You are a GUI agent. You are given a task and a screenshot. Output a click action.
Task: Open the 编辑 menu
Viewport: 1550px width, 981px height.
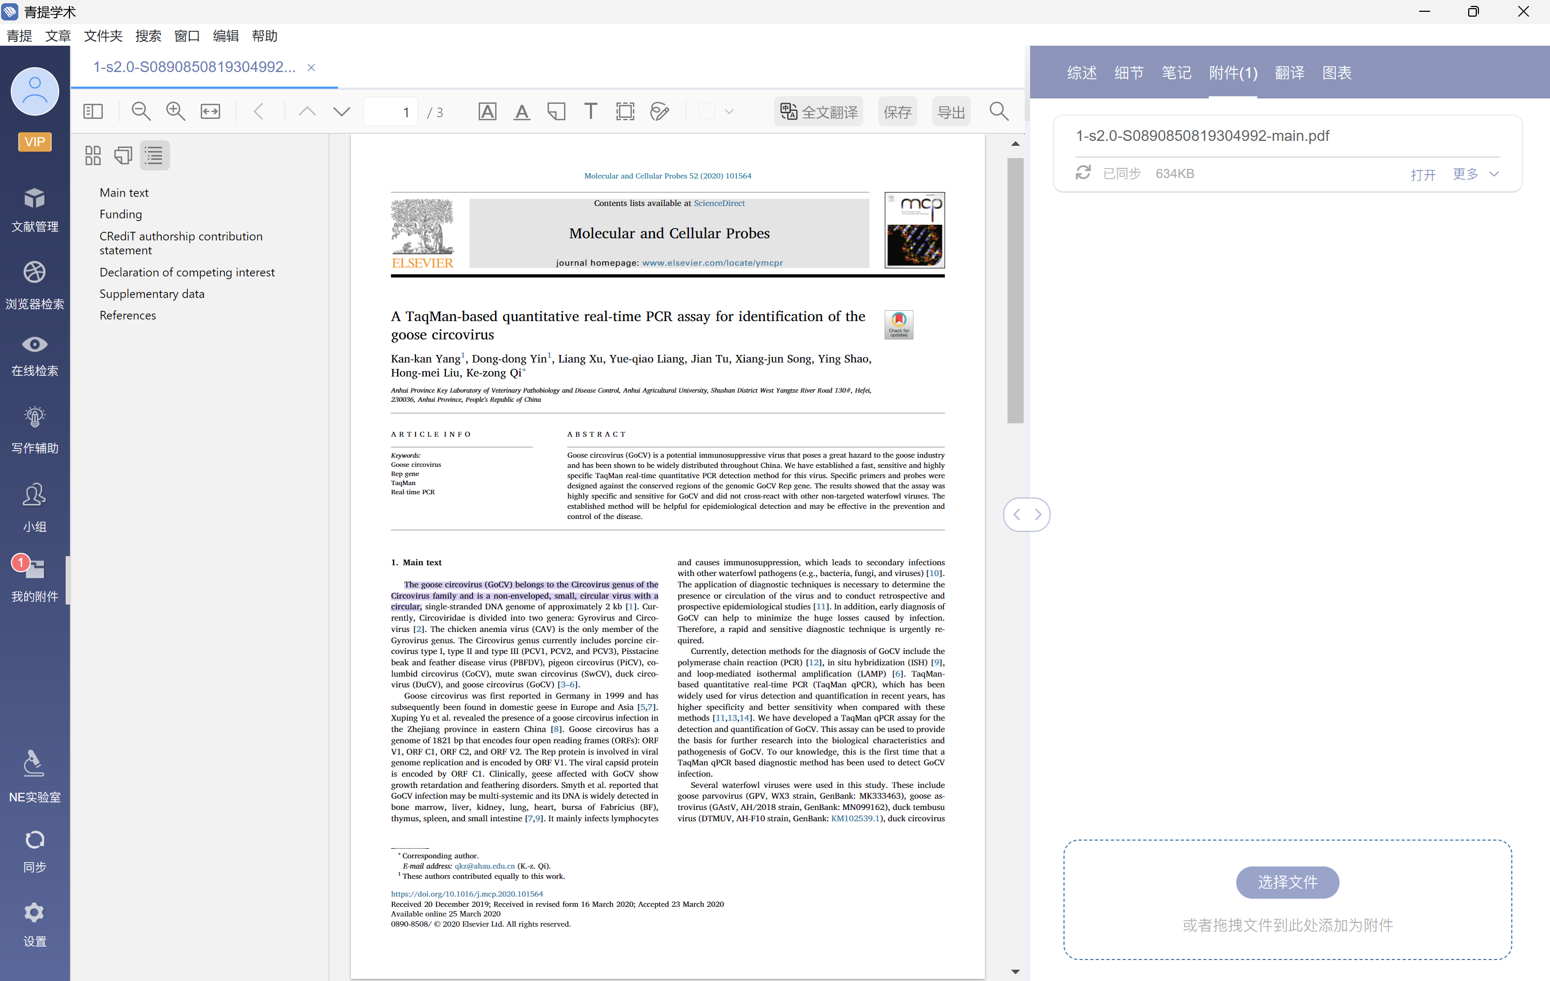click(x=226, y=36)
